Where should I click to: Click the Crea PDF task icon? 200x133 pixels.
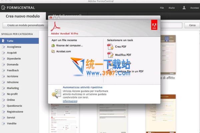(110, 47)
